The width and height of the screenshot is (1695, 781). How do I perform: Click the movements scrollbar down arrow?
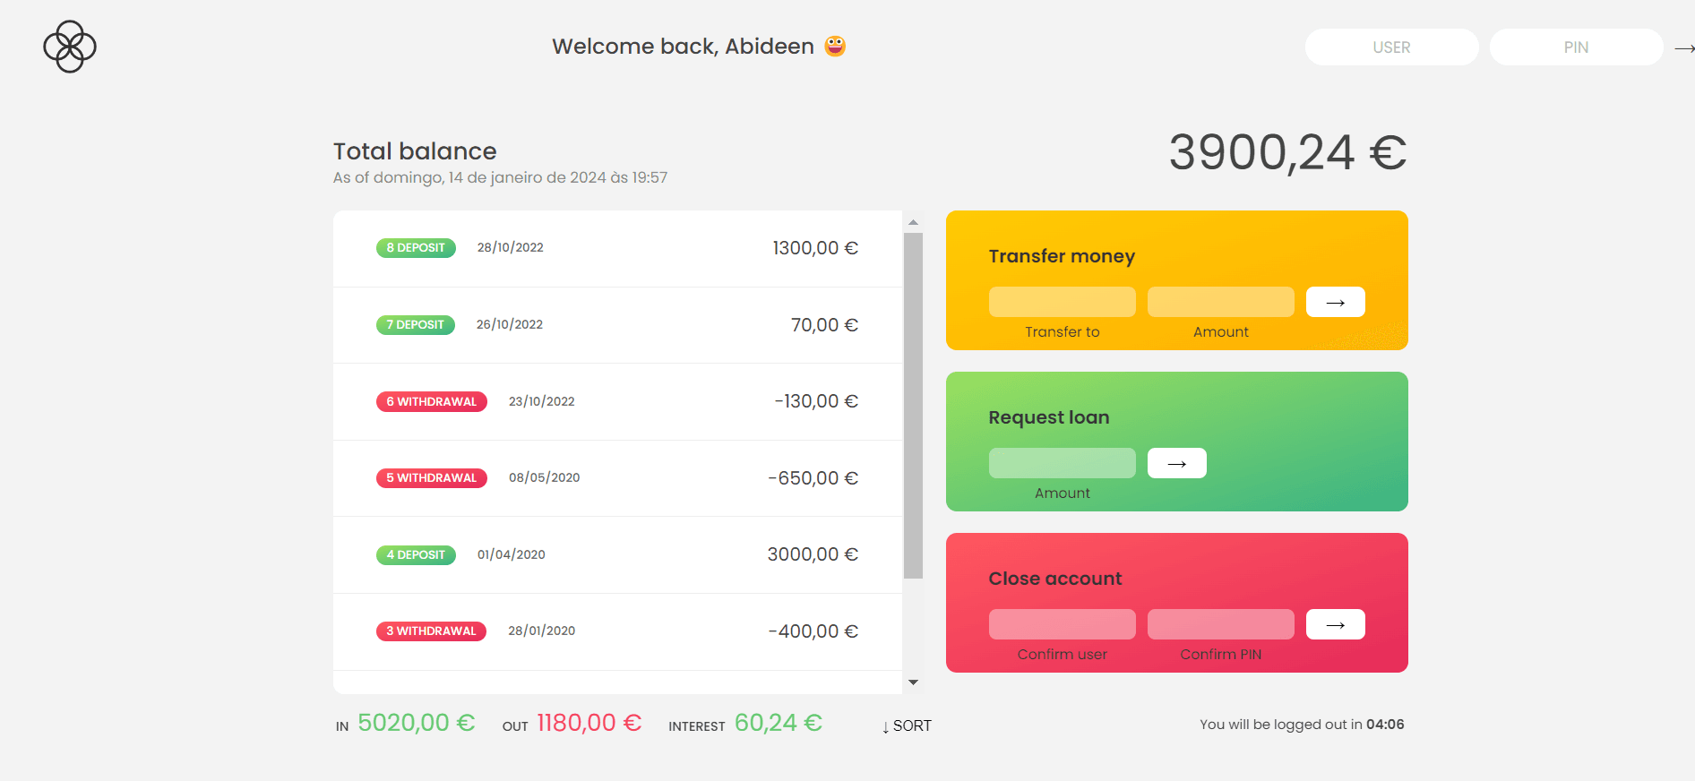point(913,682)
